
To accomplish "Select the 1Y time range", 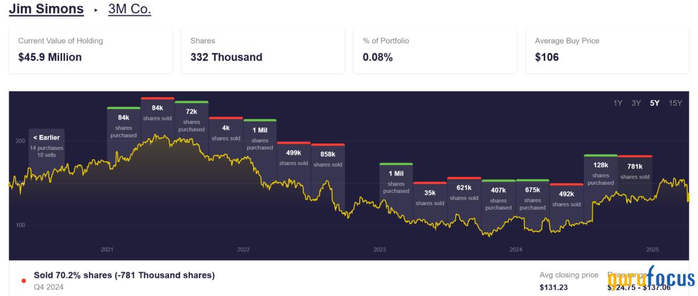I will tap(618, 103).
